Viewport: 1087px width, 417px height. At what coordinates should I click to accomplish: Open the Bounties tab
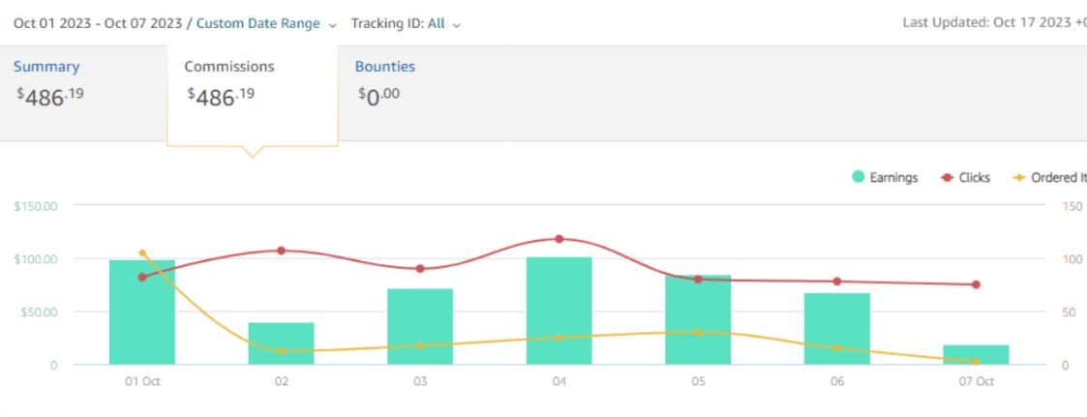tap(384, 67)
